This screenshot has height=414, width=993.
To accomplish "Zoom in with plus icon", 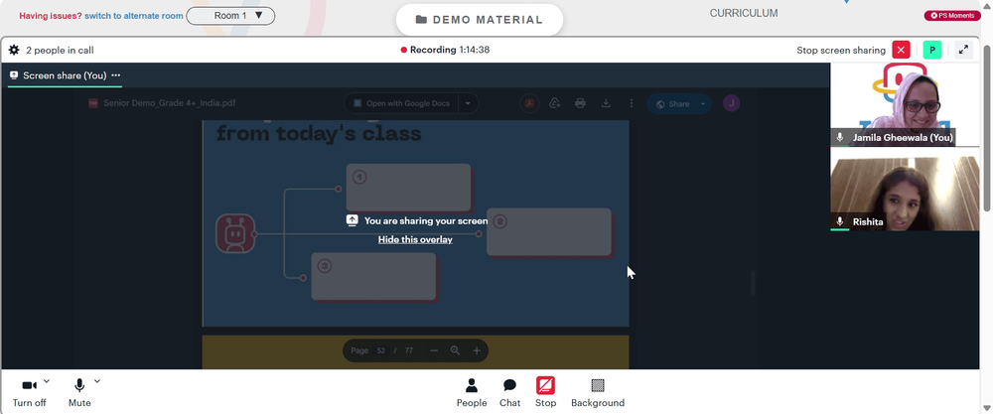I will [477, 350].
